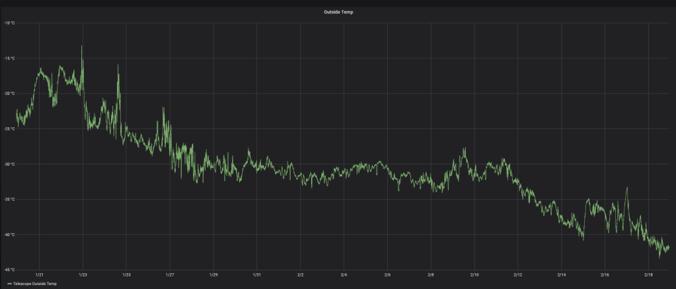The height and width of the screenshot is (289, 676).
Task: Click the 2/8 date tick label
Action: pos(431,274)
